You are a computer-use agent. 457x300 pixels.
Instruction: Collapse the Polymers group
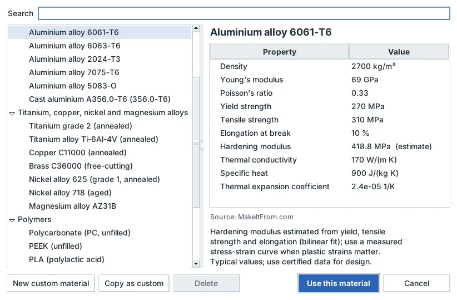(12, 220)
